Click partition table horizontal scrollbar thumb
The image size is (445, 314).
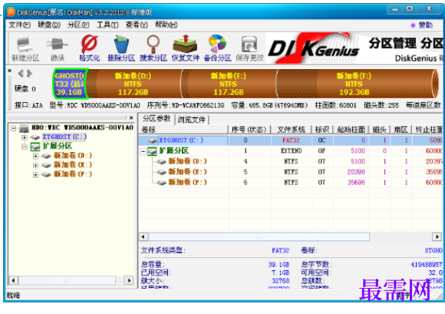pos(259,236)
